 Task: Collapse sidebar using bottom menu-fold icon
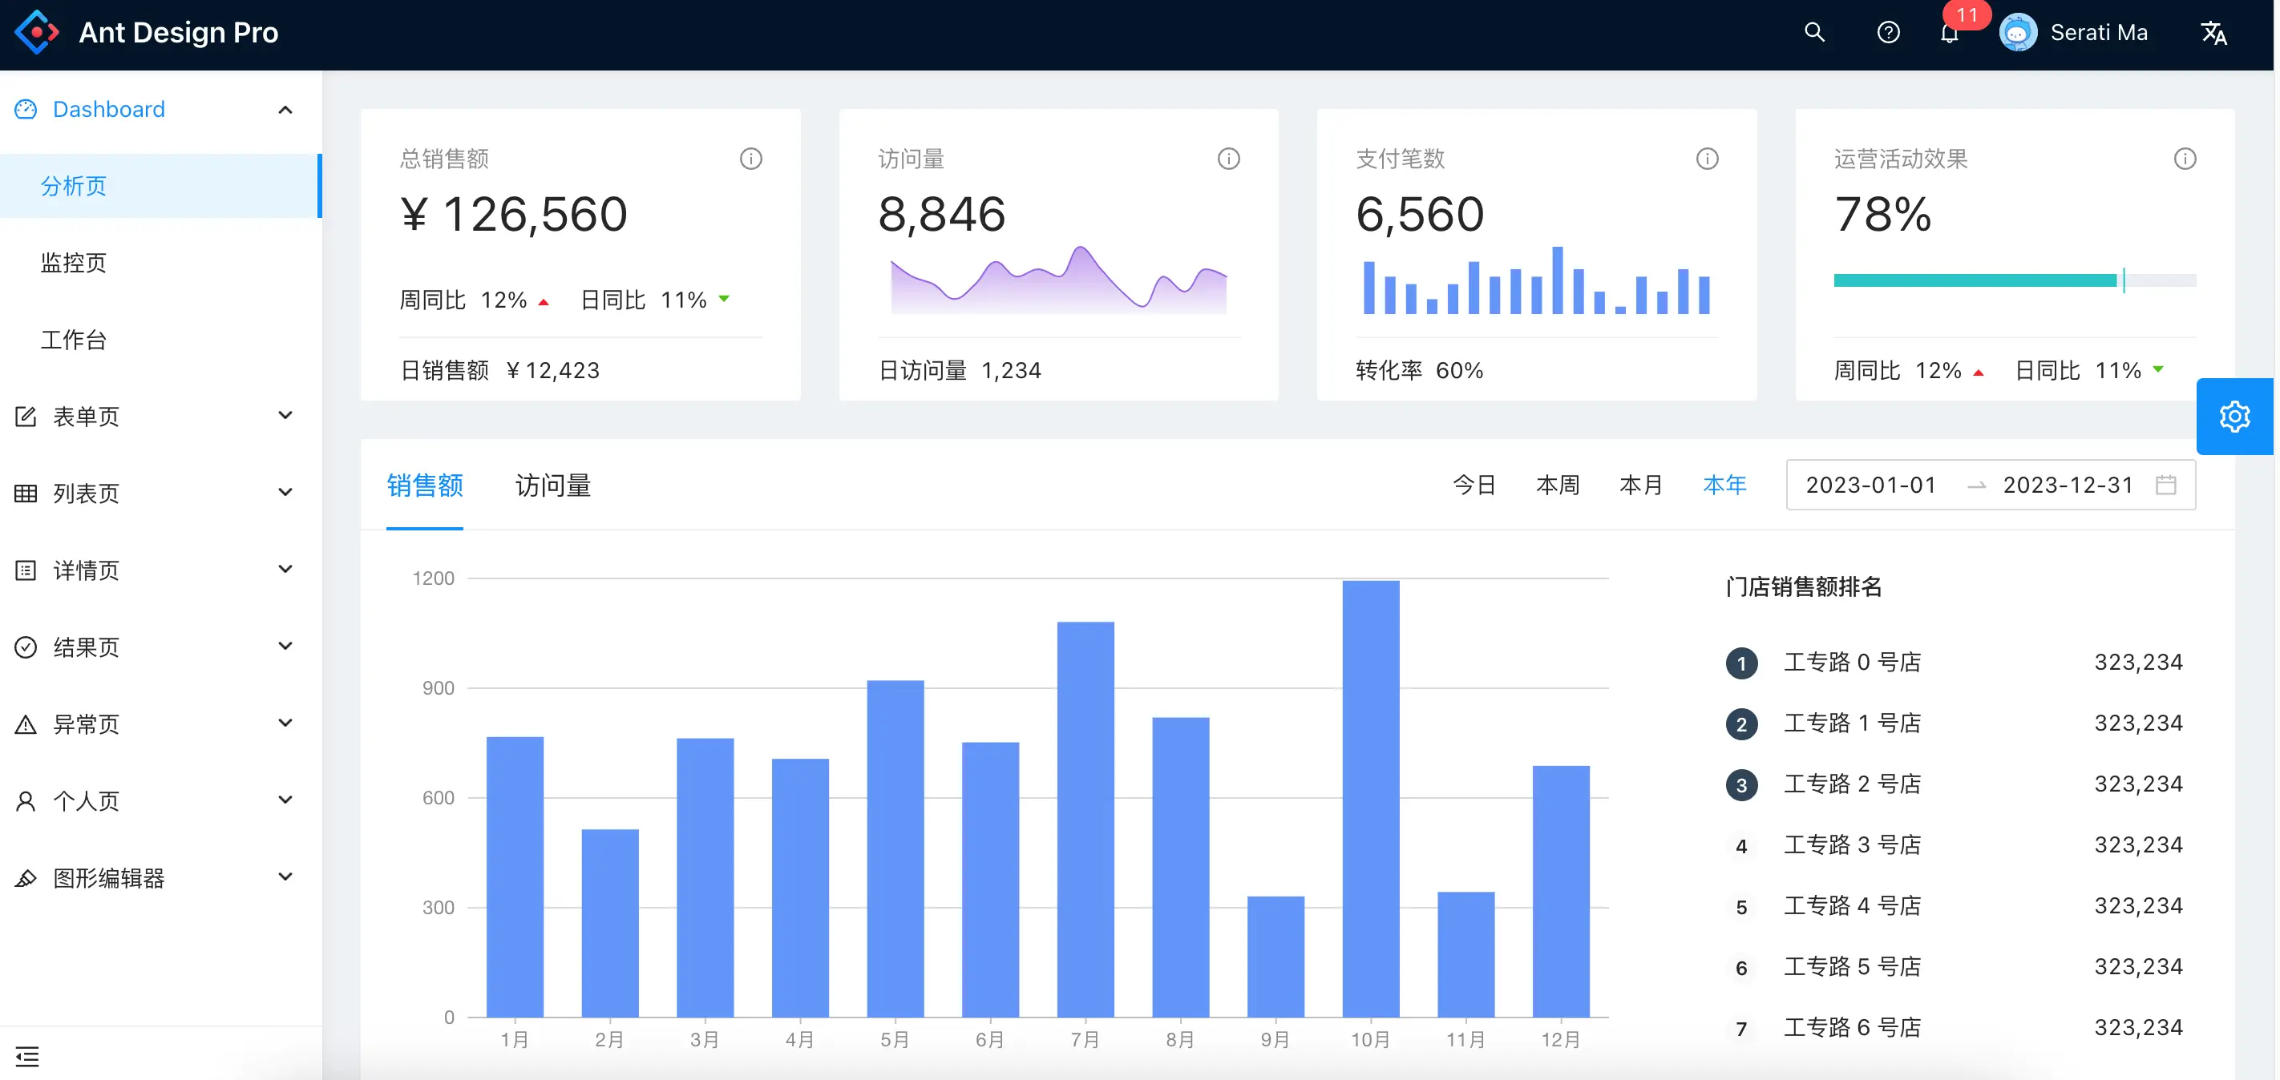[x=26, y=1055]
